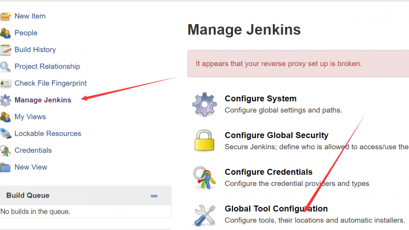Open the Build History link
Screen dimensions: 409x230
tap(35, 50)
